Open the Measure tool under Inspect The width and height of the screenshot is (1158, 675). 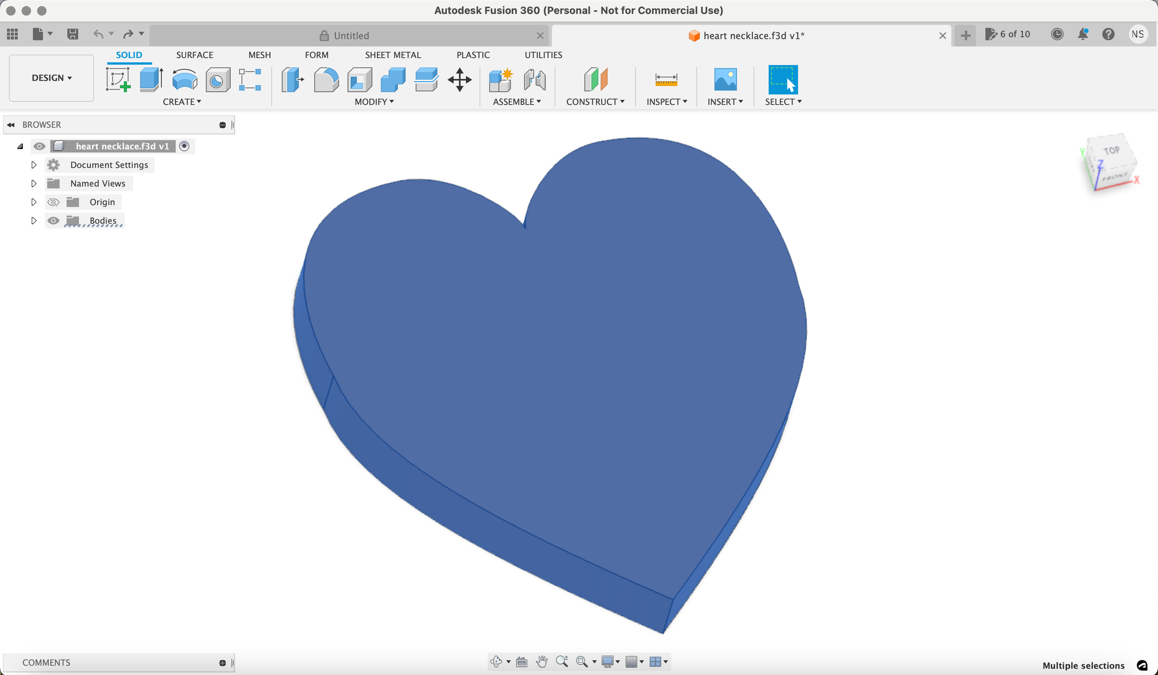(x=666, y=80)
